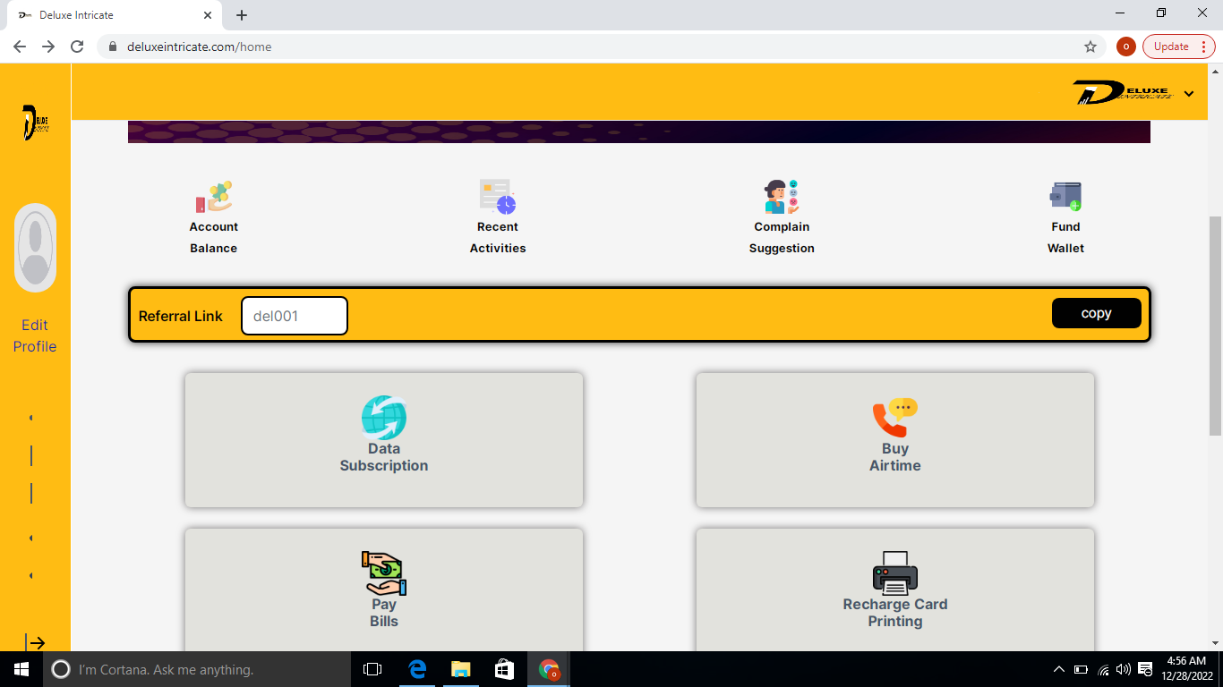Viewport: 1223px width, 687px height.
Task: Switch to the Deluxe Intricate browser tab
Action: [107, 15]
